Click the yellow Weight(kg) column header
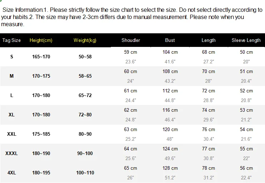The image size is (265, 183). [x=85, y=40]
